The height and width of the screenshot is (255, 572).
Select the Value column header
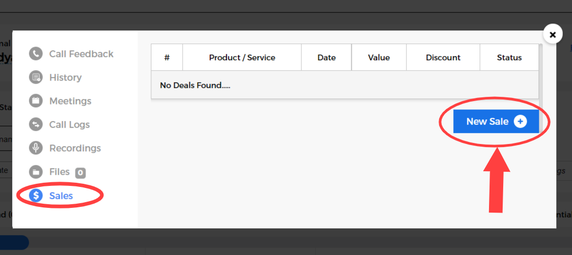(x=379, y=58)
